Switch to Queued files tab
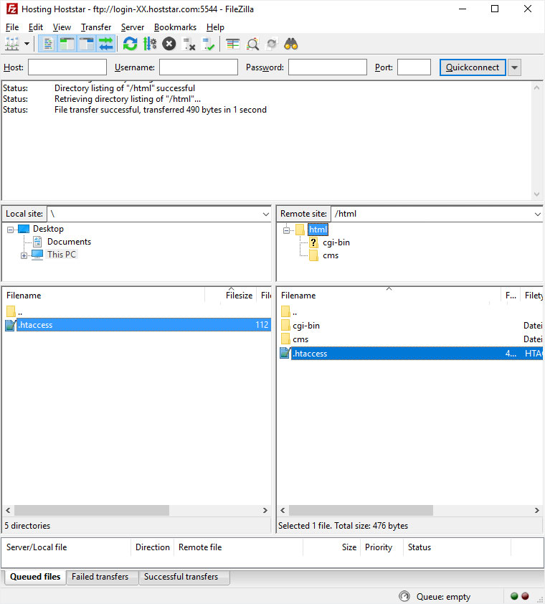Viewport: 545px width, 604px height. pyautogui.click(x=35, y=577)
